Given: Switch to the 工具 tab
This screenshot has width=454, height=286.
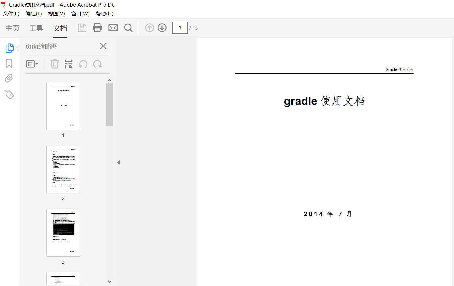Looking at the screenshot, I should [36, 28].
